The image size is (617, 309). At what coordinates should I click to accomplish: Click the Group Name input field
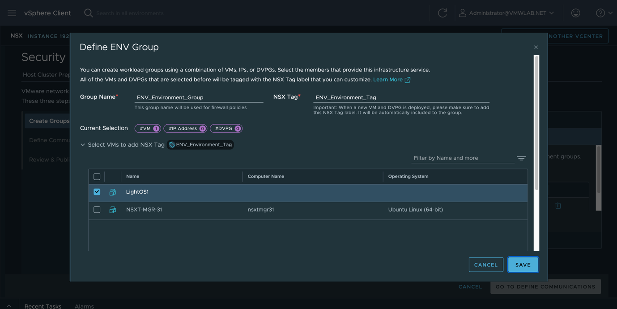(x=199, y=97)
